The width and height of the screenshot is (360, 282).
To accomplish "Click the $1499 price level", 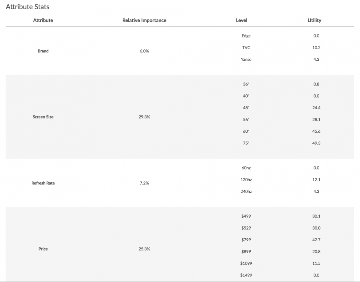I will (x=246, y=275).
